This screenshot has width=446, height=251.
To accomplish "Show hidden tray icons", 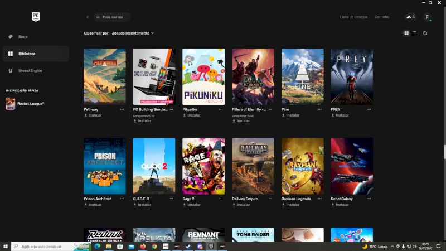I will (x=392, y=247).
